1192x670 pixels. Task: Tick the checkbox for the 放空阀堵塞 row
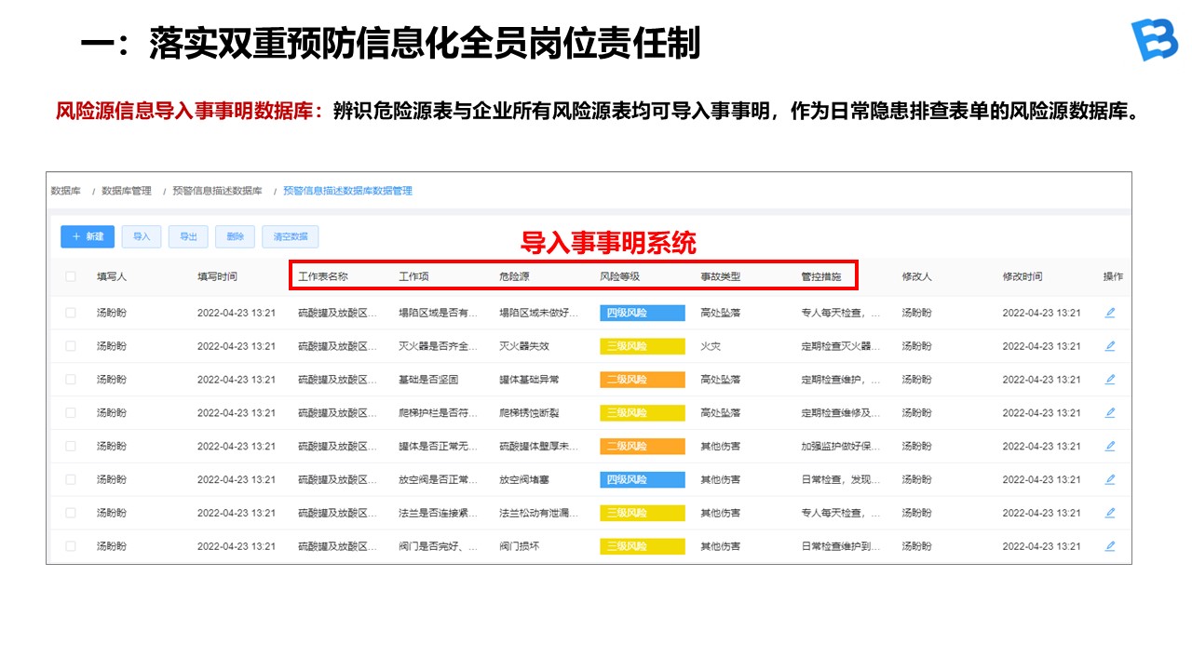click(x=71, y=479)
